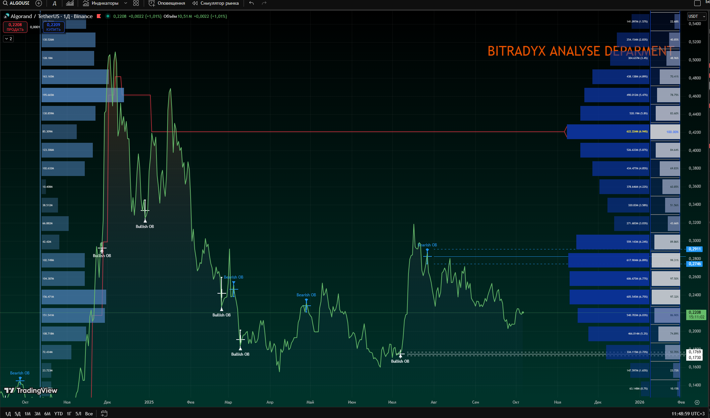The height and width of the screenshot is (418, 710).
Task: Set the date range to 6М
Action: (47, 414)
